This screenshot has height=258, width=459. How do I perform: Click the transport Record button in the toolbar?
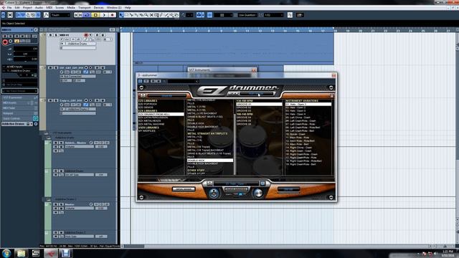(112, 15)
